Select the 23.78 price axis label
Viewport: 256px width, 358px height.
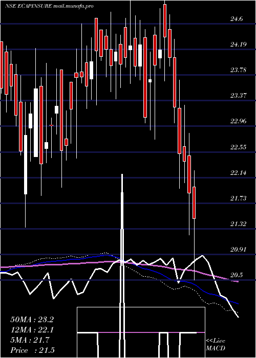[x=239, y=71]
